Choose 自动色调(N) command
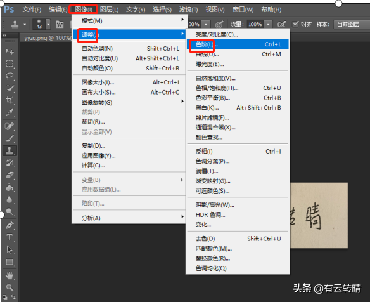The image size is (370, 302). click(x=129, y=49)
